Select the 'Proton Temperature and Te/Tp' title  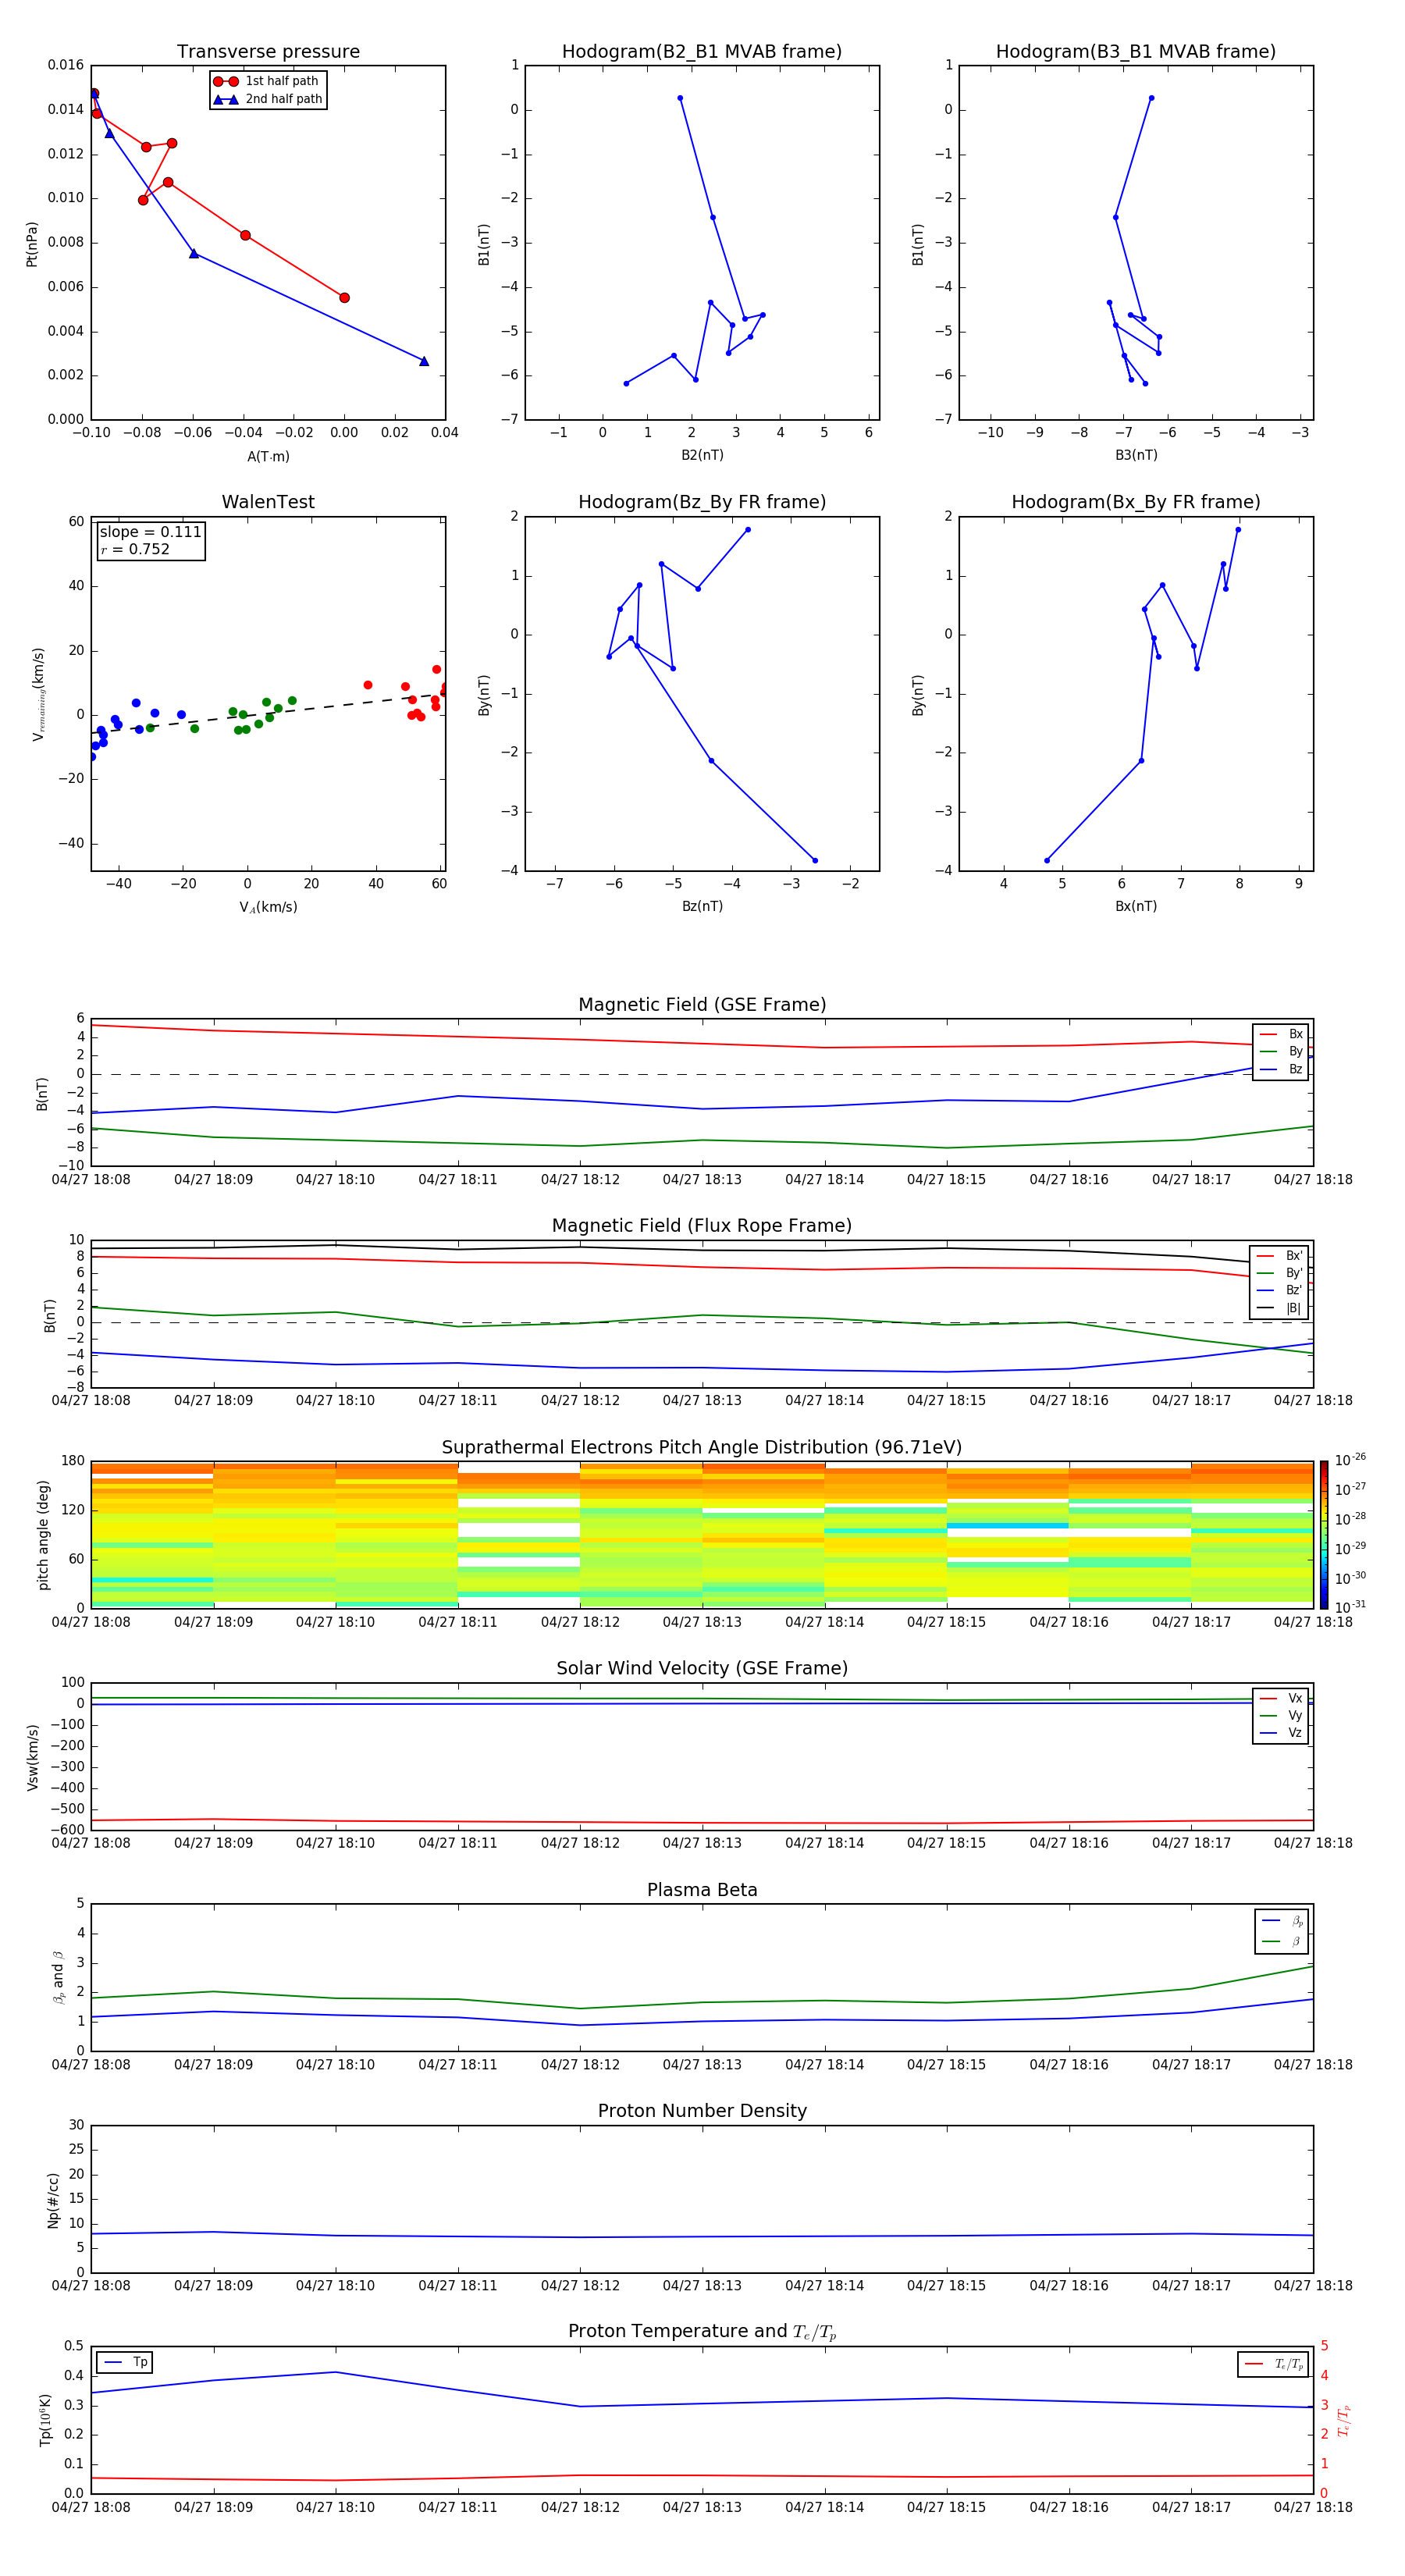pyautogui.click(x=702, y=2332)
